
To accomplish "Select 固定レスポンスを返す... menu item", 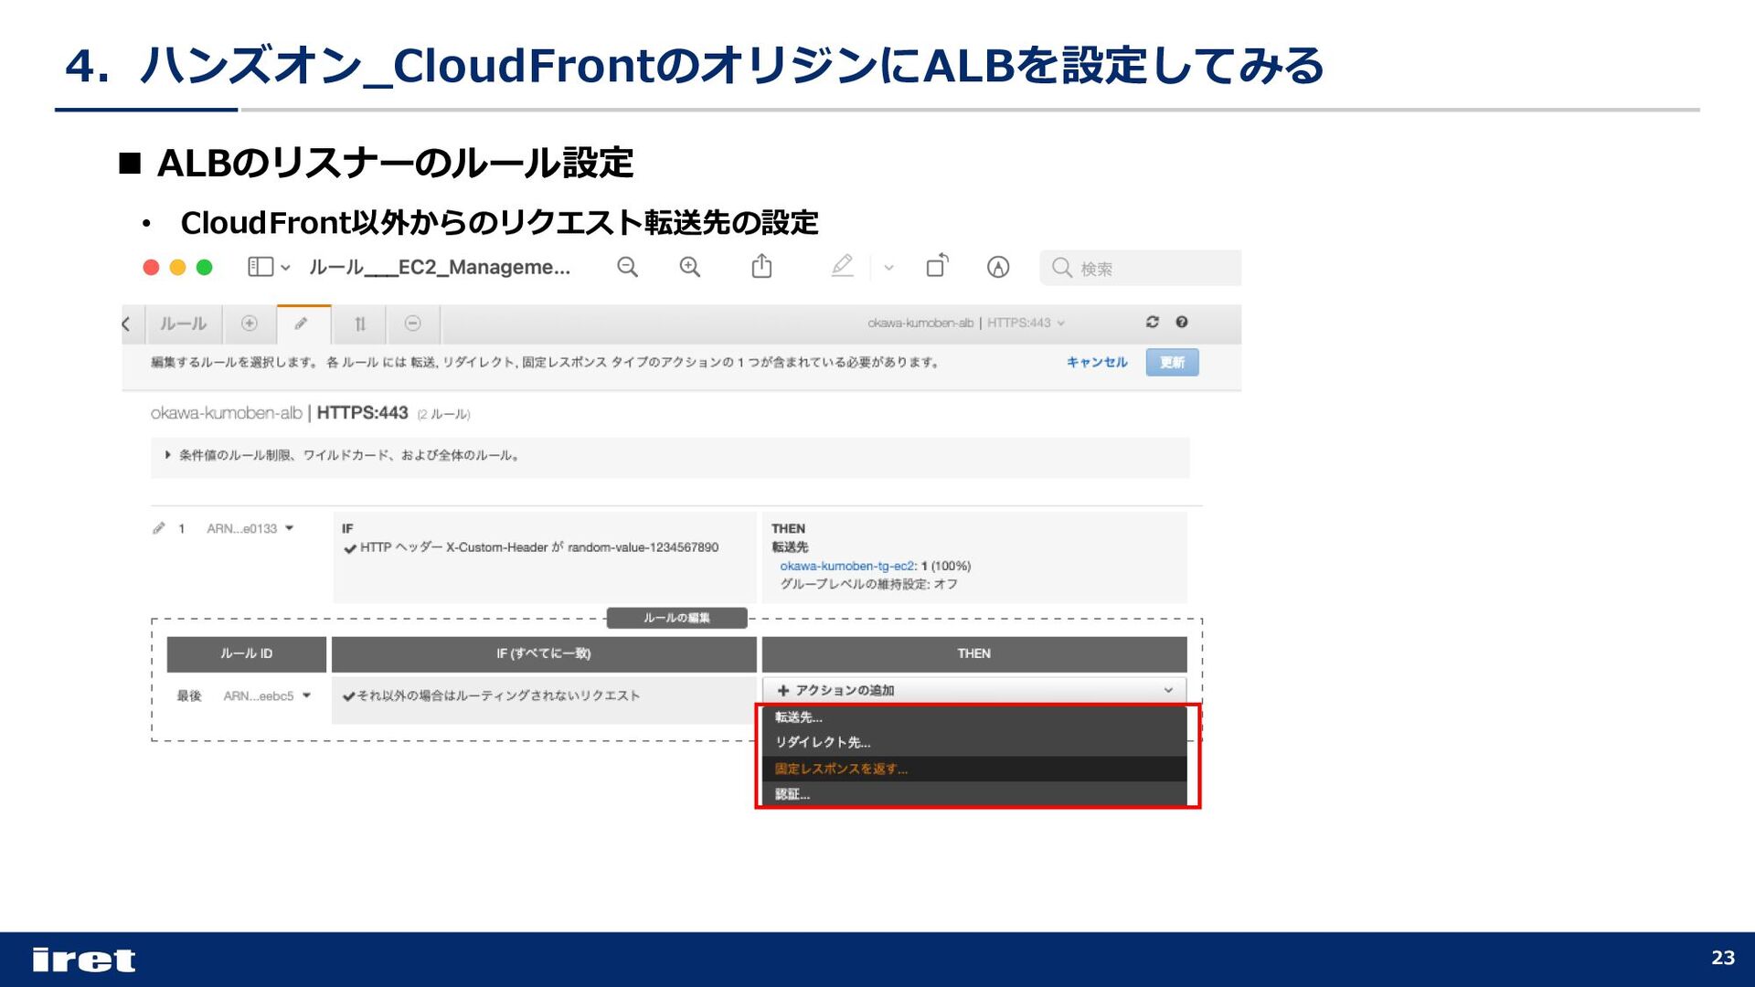I will [x=974, y=769].
